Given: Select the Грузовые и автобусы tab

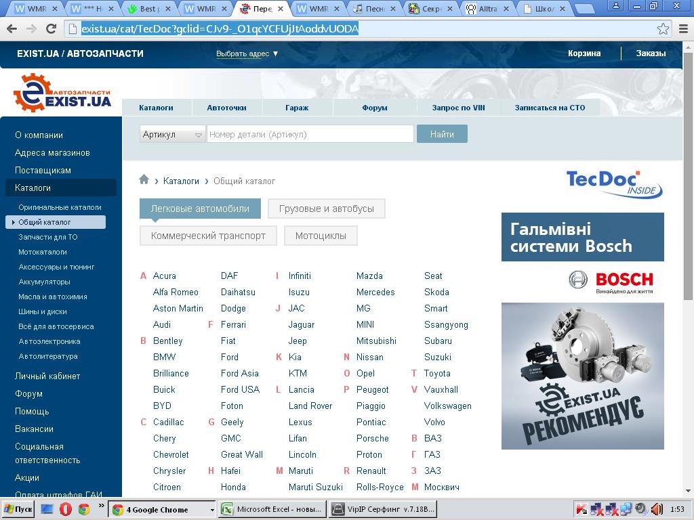Looking at the screenshot, I should click(327, 209).
